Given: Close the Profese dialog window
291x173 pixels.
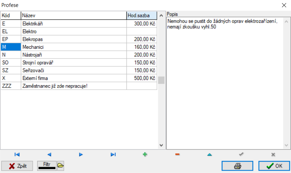Looking at the screenshot, I should (x=284, y=5).
